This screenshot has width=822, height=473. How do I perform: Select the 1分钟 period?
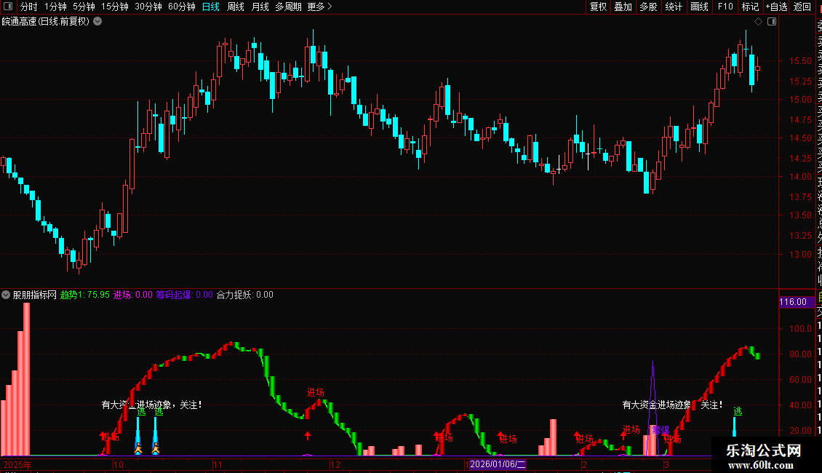coord(55,7)
